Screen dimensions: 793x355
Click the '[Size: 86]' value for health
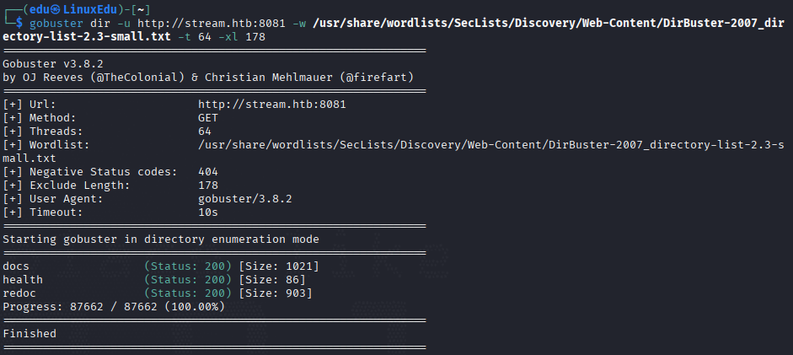click(x=272, y=280)
